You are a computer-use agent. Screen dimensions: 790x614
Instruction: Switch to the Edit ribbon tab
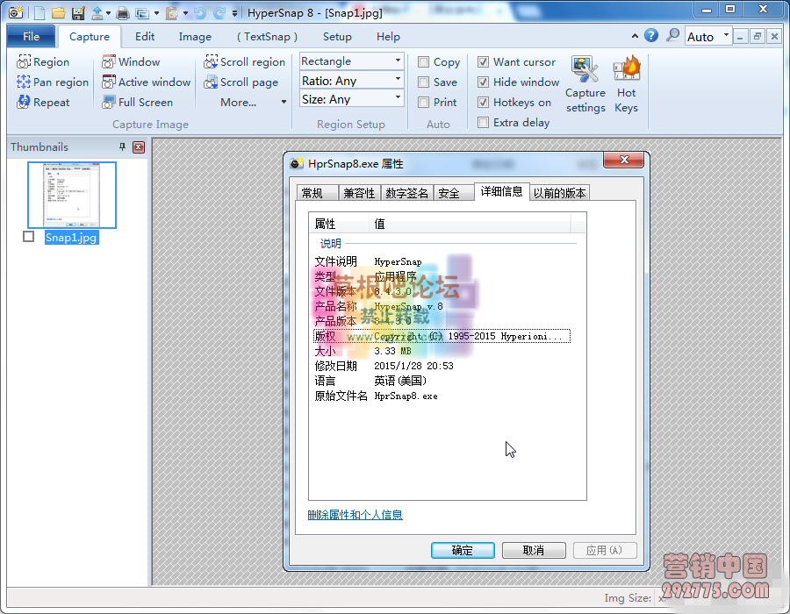point(145,37)
